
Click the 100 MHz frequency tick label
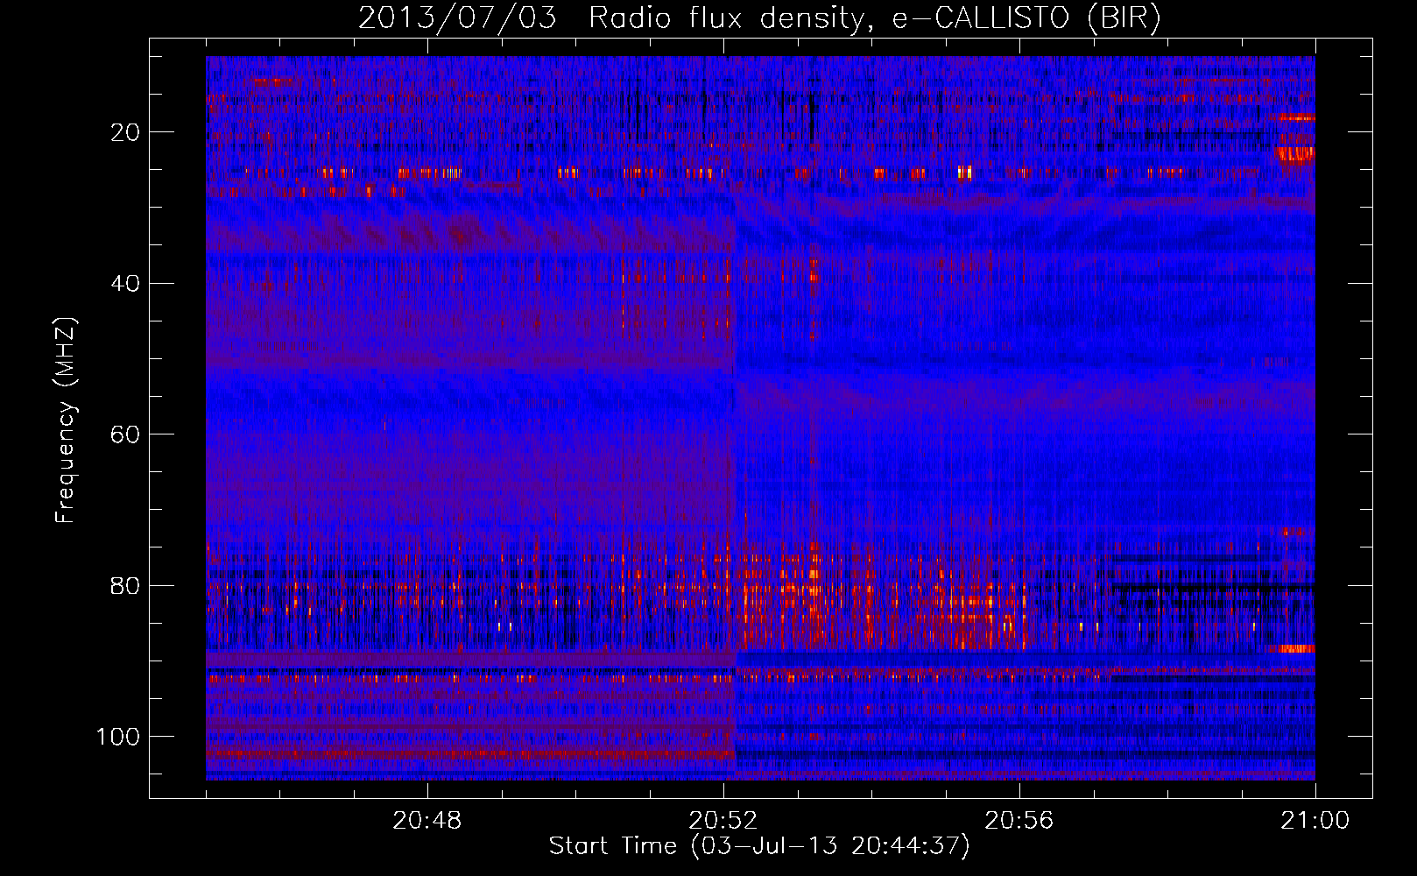click(117, 737)
